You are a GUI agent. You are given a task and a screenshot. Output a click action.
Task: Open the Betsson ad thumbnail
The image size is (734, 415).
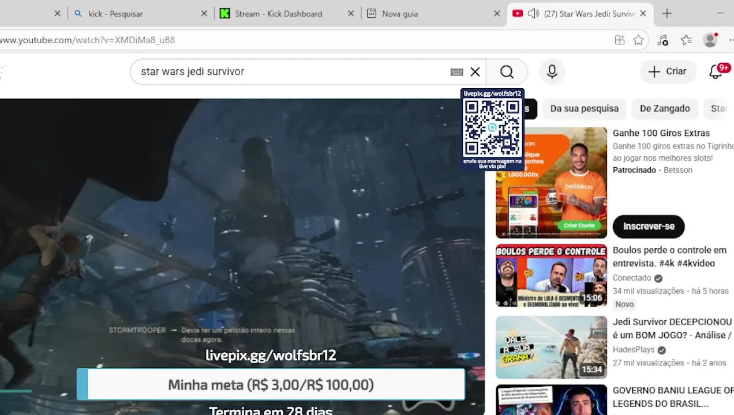(x=551, y=182)
